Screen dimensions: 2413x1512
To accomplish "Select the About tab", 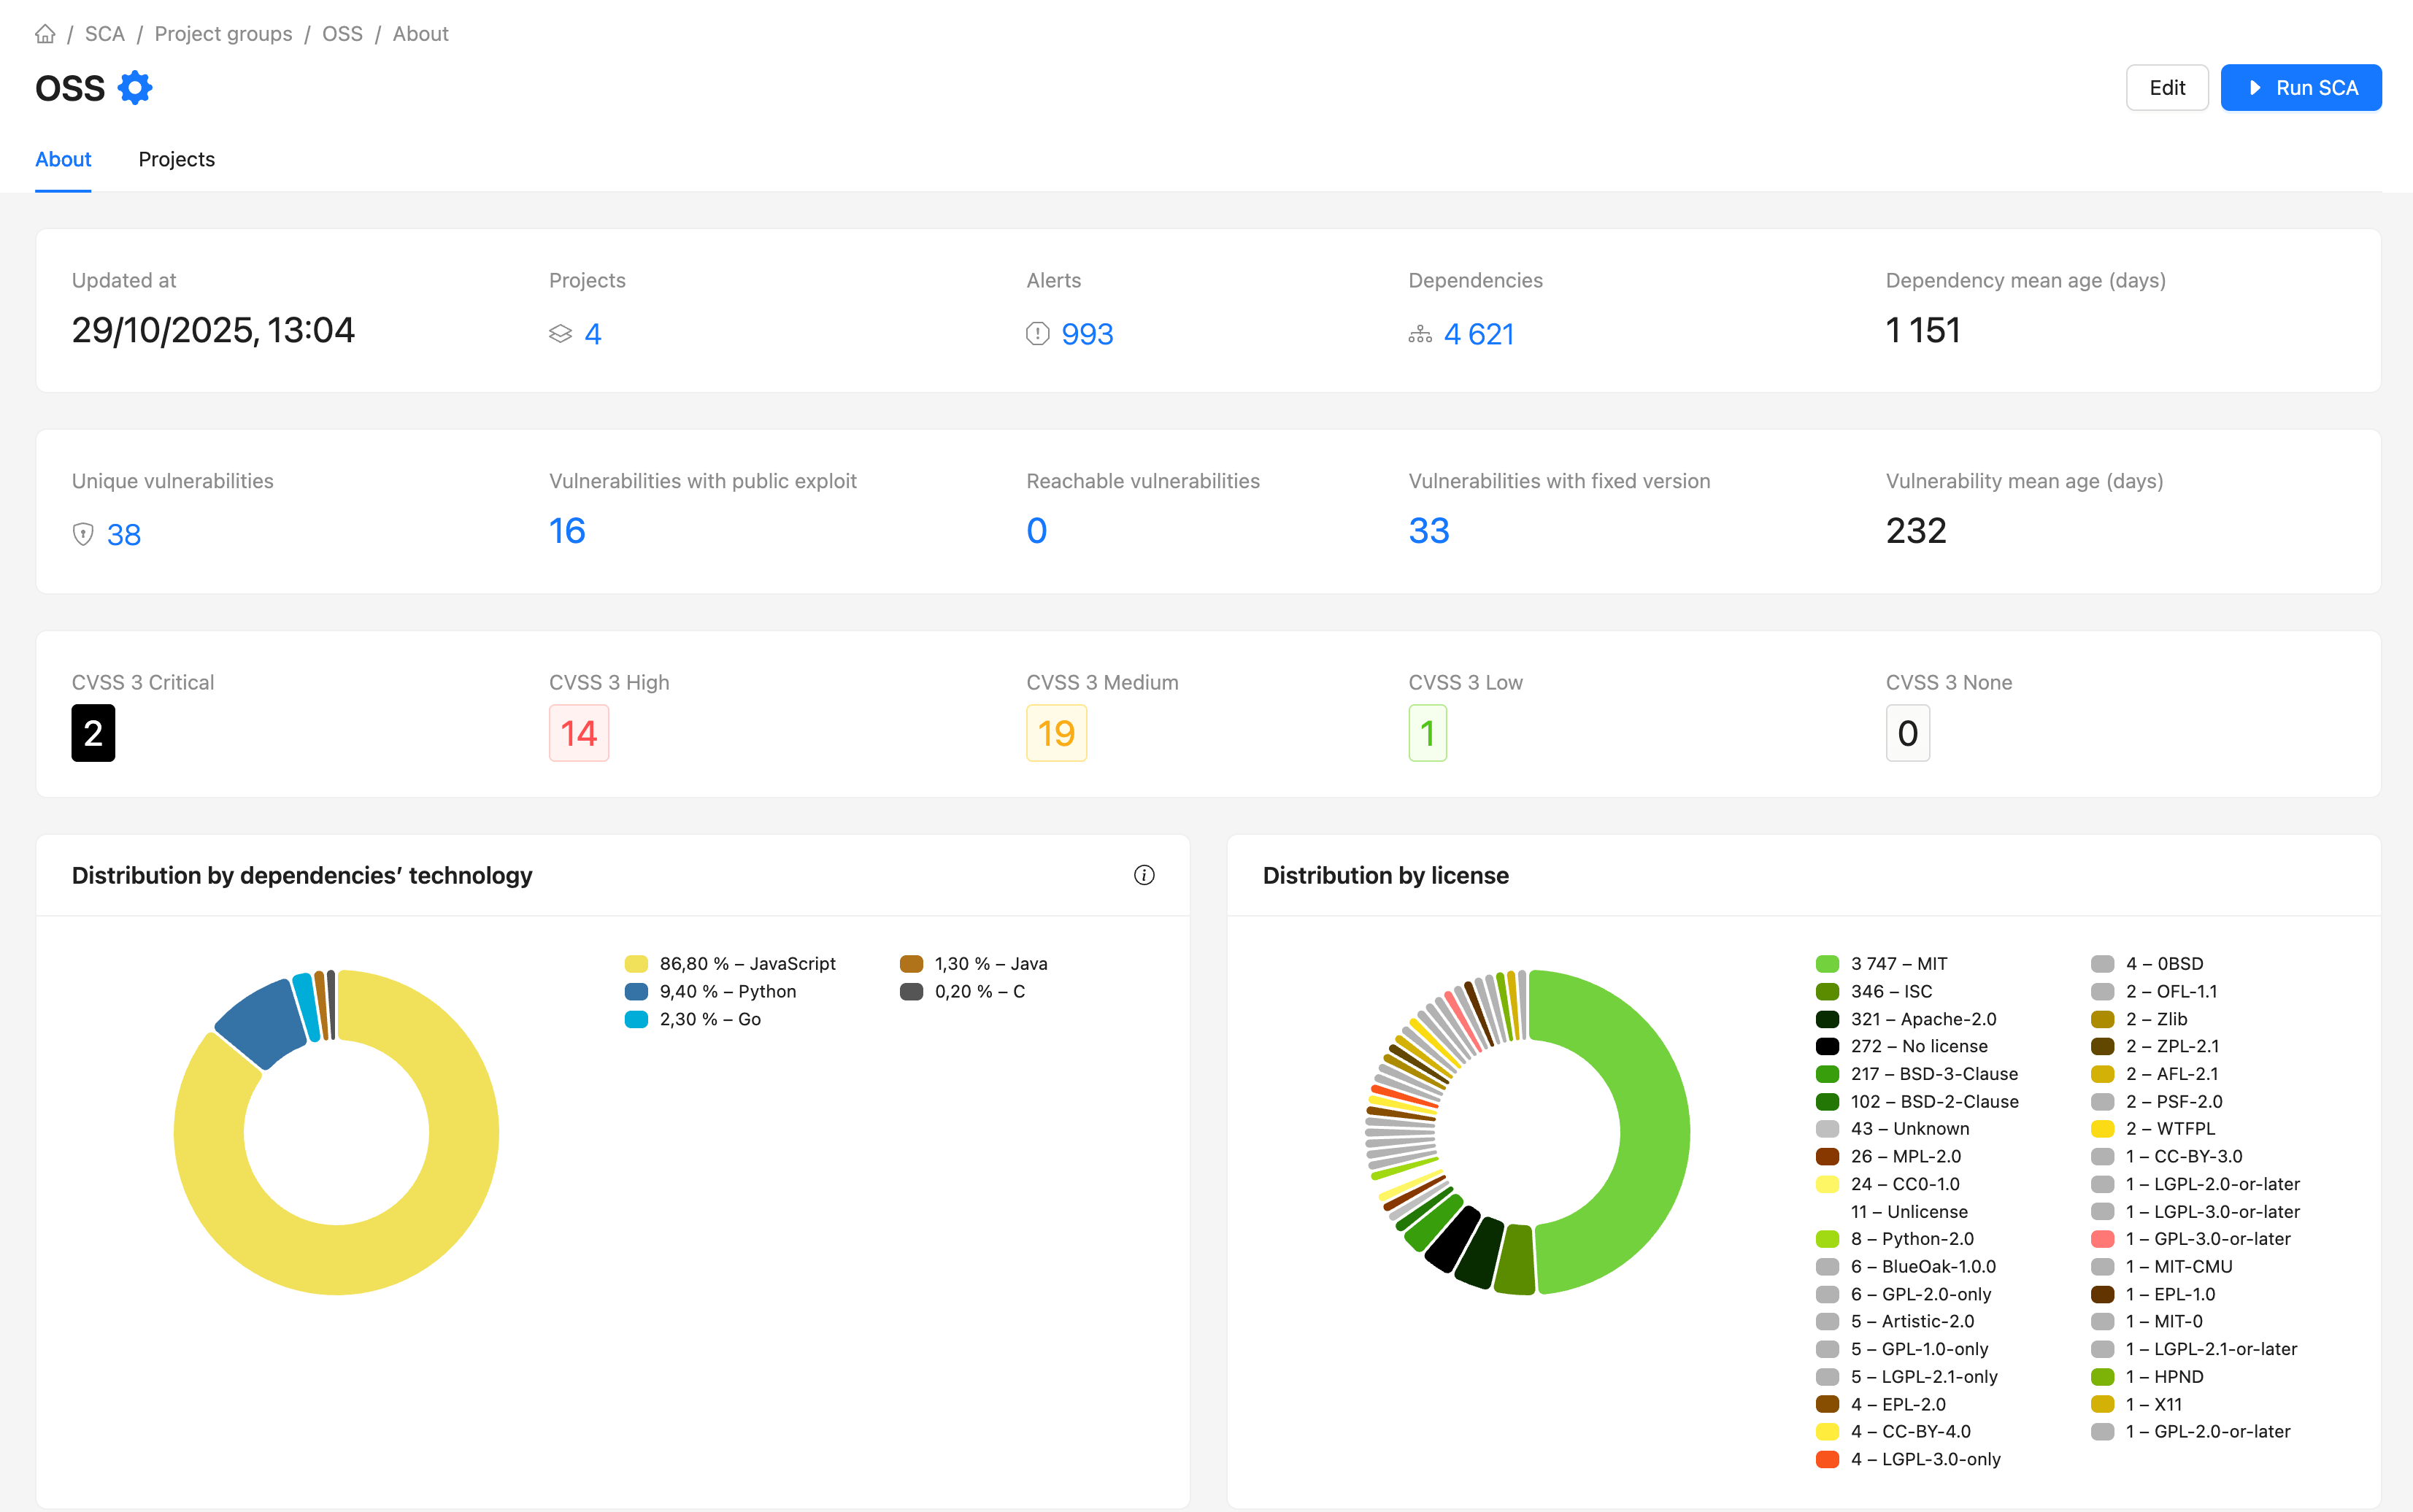I will (63, 159).
